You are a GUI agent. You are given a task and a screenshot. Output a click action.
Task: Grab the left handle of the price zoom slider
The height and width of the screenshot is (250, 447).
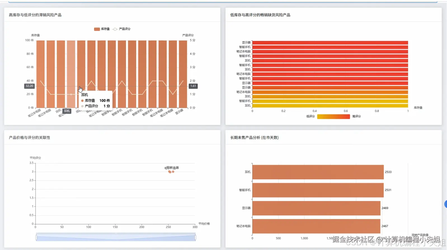point(36,238)
